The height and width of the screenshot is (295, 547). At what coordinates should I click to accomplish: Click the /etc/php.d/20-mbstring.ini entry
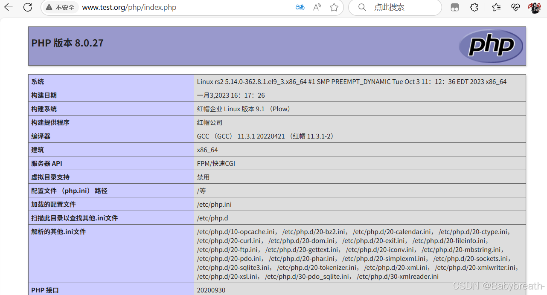(461, 249)
